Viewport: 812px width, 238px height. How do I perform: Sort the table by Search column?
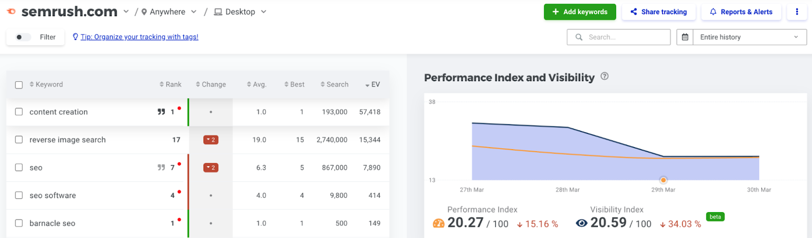click(x=334, y=84)
